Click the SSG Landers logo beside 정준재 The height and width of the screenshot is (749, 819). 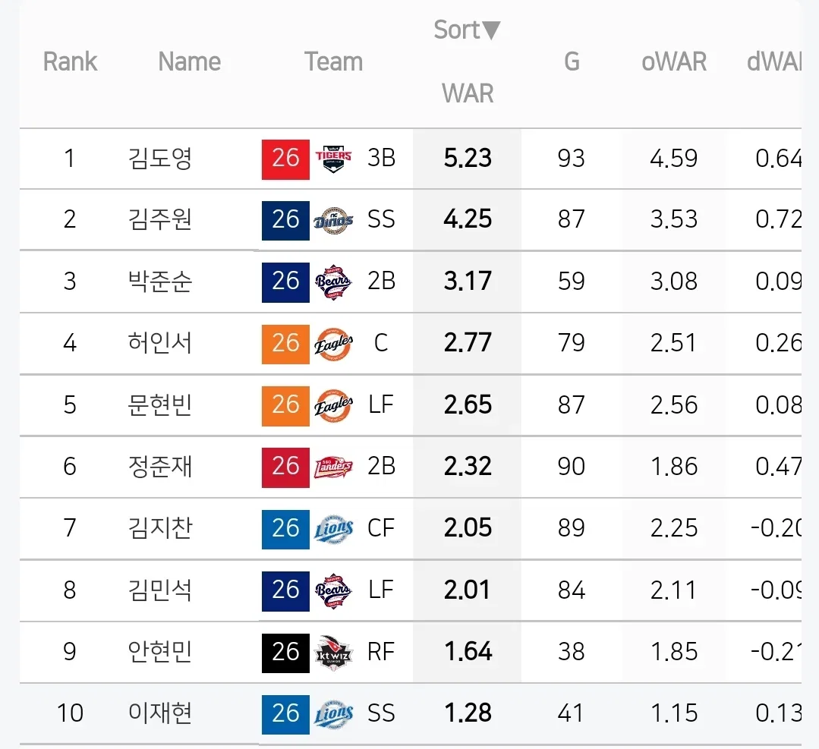click(333, 467)
